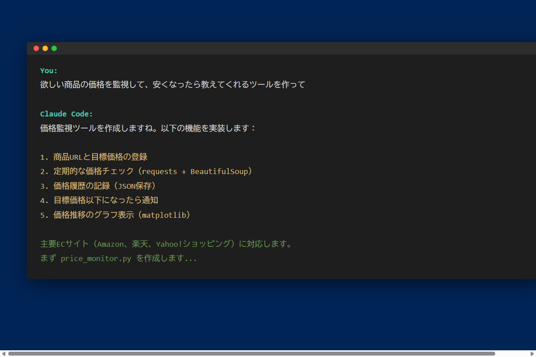Viewport: 536px width, 357px height.
Task: Click the word matplotlib in item 5
Action: click(162, 215)
